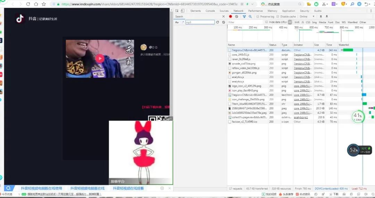Click the video author's avatar
This screenshot has height=198, width=375.
143,47
